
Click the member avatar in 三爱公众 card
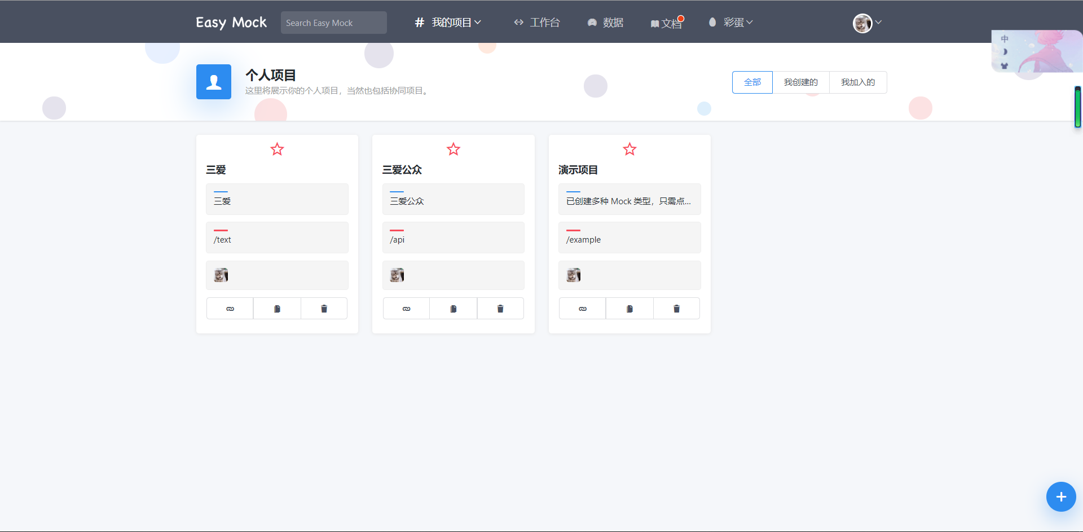397,275
